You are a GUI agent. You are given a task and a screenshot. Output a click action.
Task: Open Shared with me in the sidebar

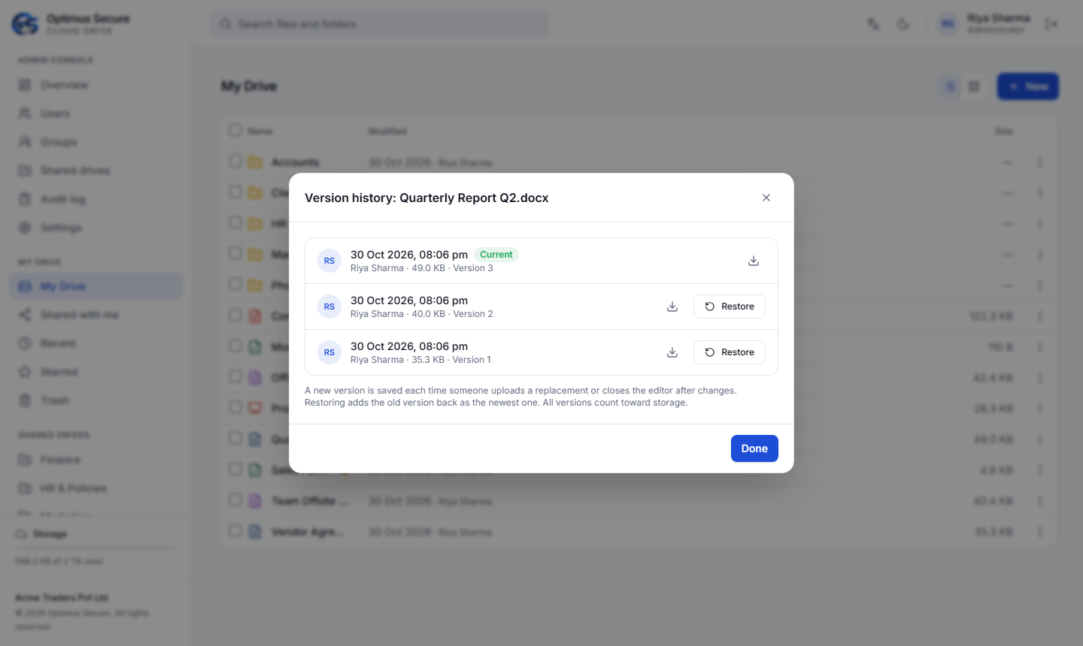click(96, 315)
